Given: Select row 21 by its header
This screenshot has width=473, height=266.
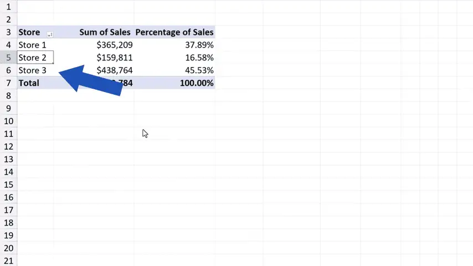Looking at the screenshot, I should coord(8,261).
